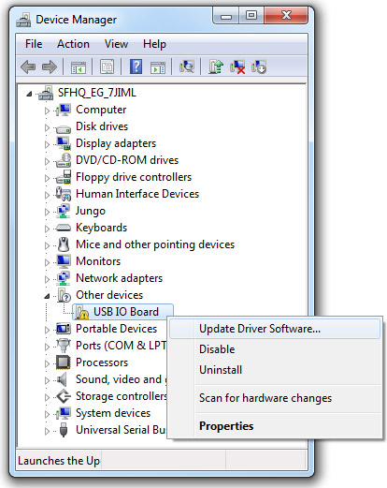Screen dimensions: 387x488
Task: Click the Other devices question-mark icon
Action: click(x=64, y=295)
